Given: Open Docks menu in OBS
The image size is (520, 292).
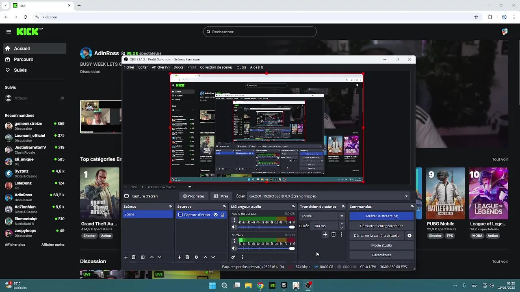Looking at the screenshot, I should 178,67.
